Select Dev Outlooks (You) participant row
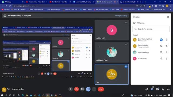This screenshot has height=97, width=173. coord(151,40)
